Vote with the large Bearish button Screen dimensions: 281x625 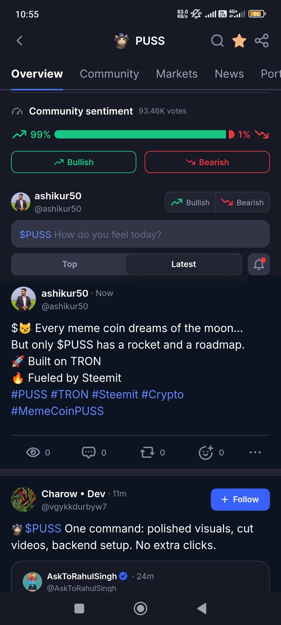(x=207, y=162)
